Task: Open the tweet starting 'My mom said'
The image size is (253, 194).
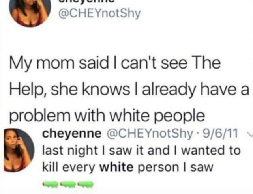Action: tap(128, 89)
